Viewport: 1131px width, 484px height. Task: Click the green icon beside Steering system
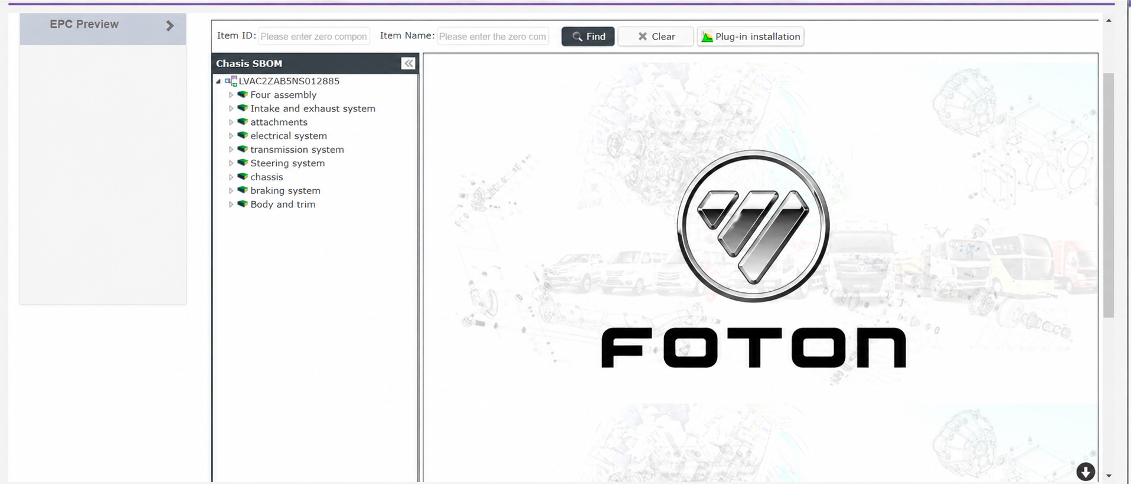click(x=242, y=163)
